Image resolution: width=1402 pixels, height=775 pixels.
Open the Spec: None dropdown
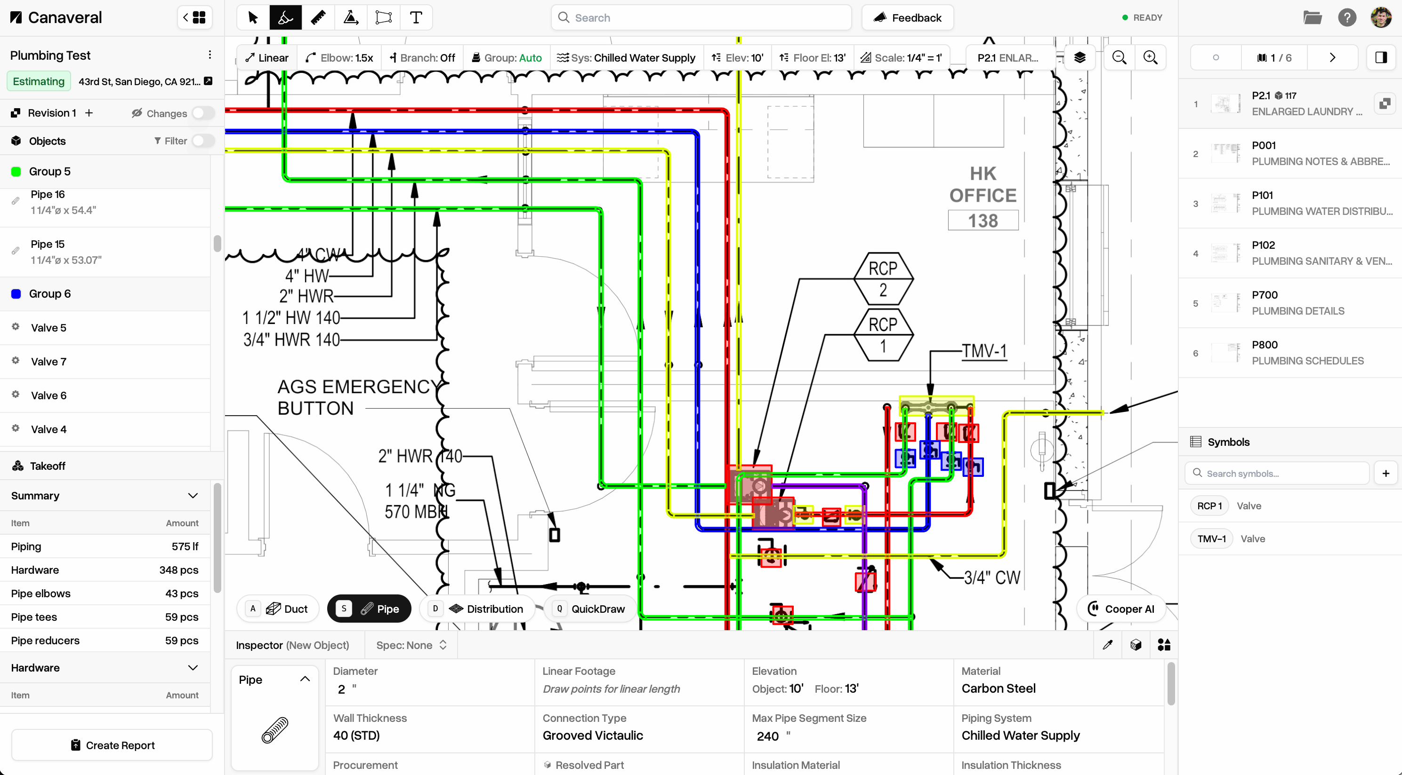[411, 645]
